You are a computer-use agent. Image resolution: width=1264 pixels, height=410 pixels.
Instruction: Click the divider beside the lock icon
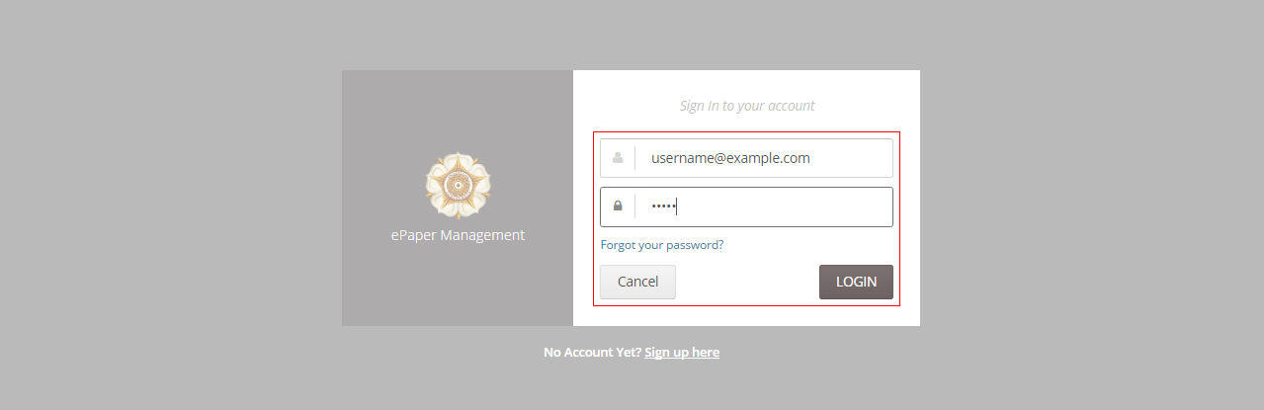pos(635,206)
